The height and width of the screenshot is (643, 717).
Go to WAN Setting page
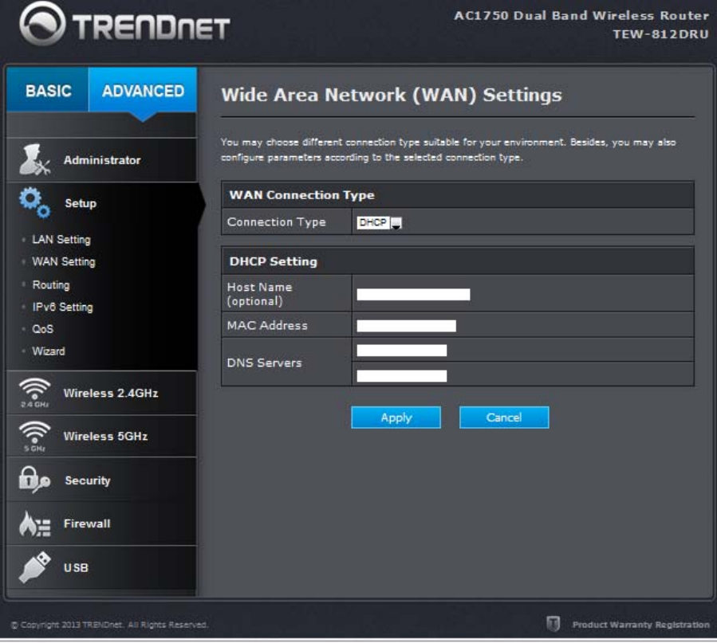64,261
